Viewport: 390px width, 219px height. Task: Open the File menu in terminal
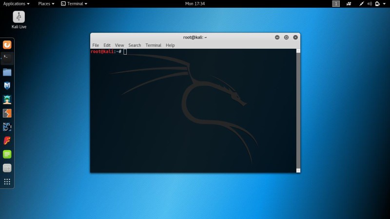pyautogui.click(x=96, y=45)
